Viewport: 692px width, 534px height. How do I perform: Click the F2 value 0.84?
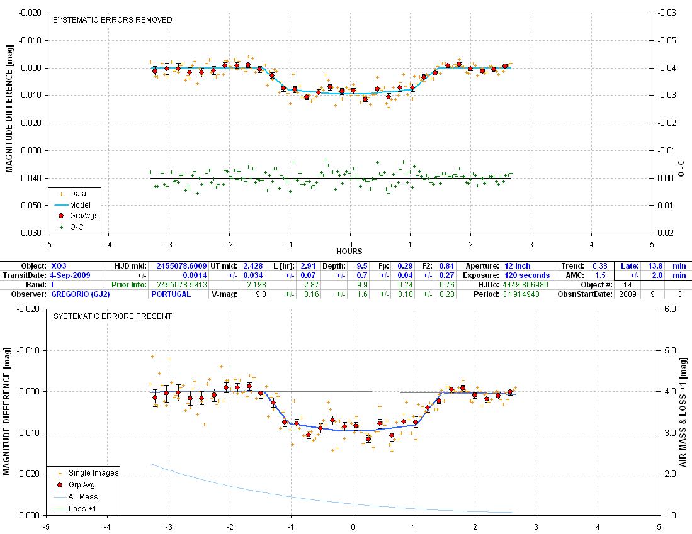pyautogui.click(x=446, y=266)
